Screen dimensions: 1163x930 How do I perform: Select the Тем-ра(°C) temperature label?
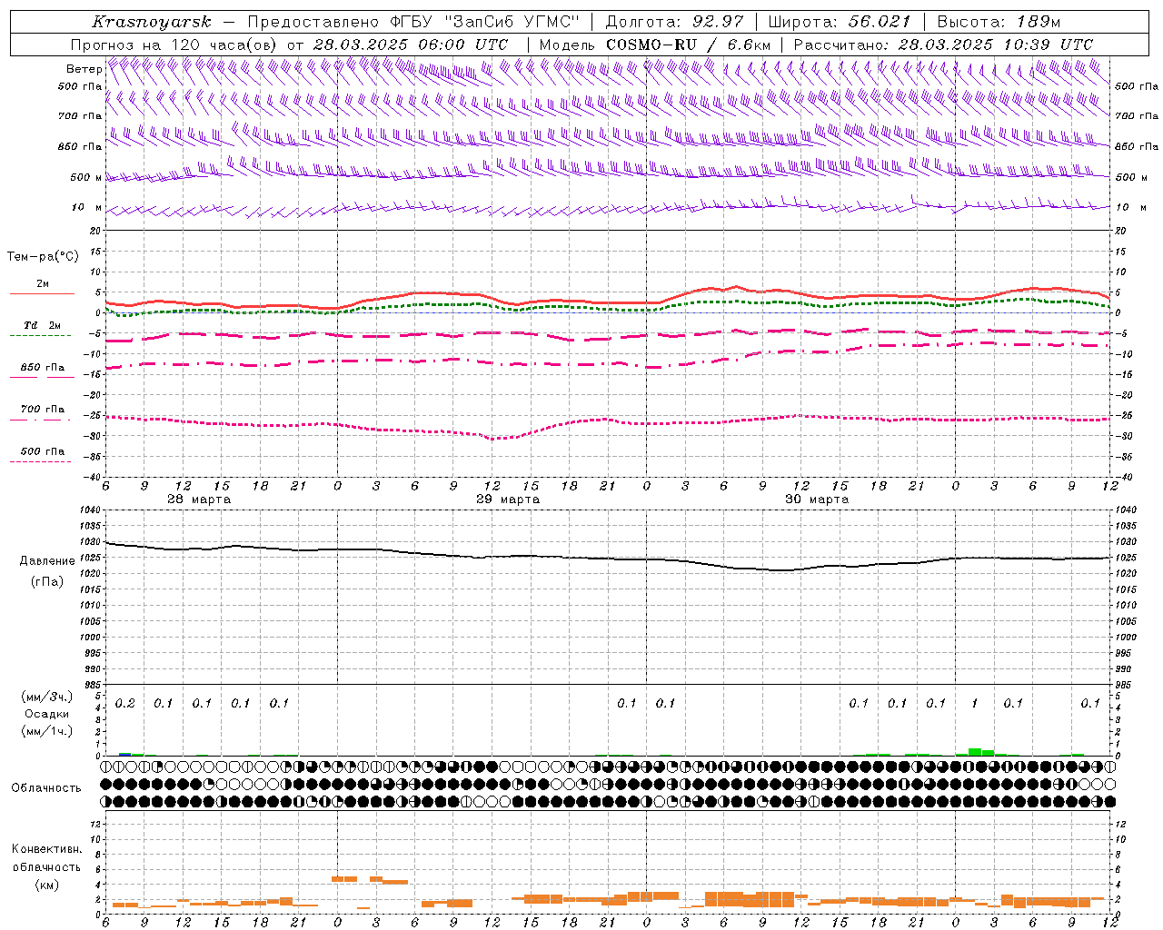43,257
